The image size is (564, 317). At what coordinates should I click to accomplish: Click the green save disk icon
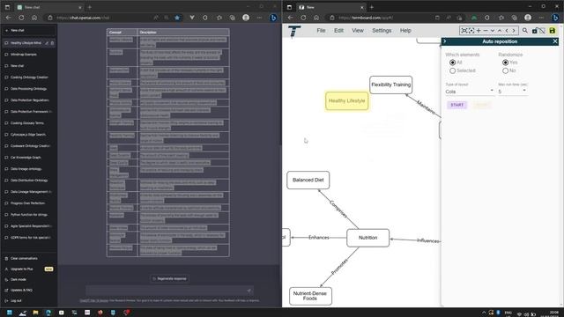(x=553, y=31)
